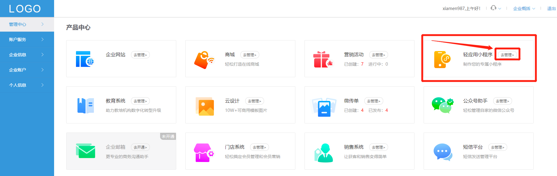Open 去管理 for 门店系统

(x=260, y=147)
